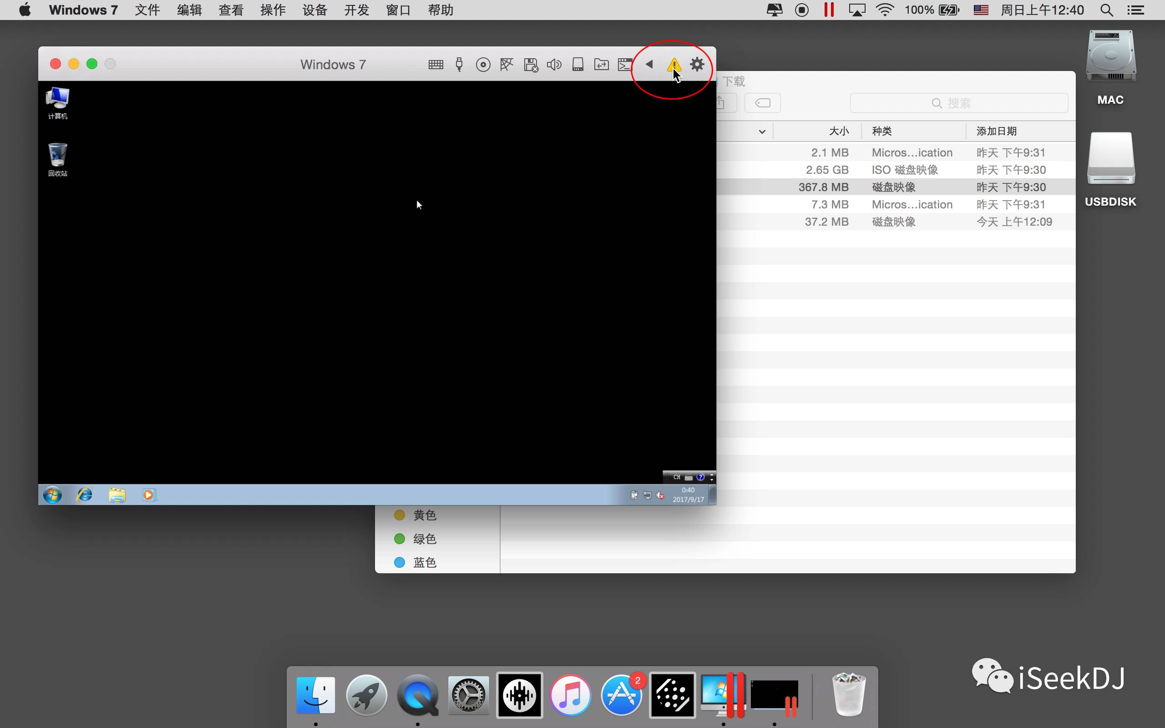Click the keyboard icon in the VM toolbar
The height and width of the screenshot is (728, 1165).
[x=436, y=65]
